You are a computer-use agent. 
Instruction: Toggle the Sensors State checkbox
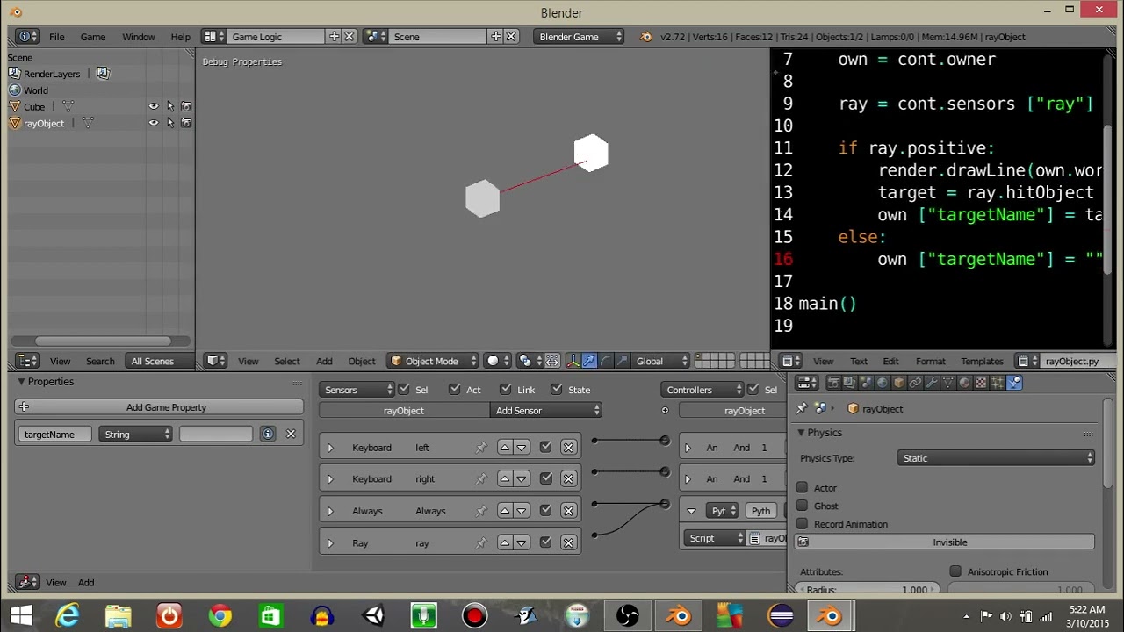tap(557, 389)
